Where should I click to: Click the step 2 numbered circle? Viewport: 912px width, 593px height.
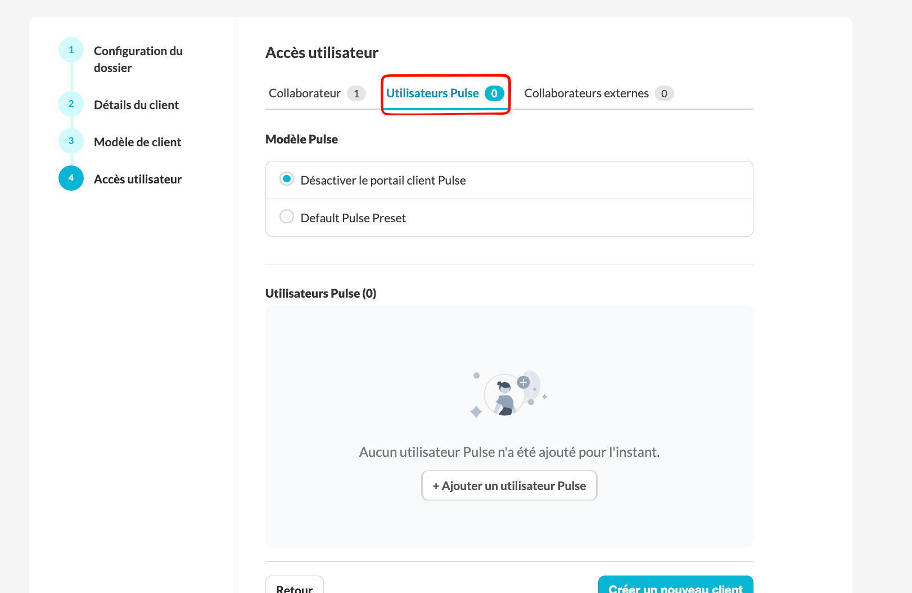71,104
